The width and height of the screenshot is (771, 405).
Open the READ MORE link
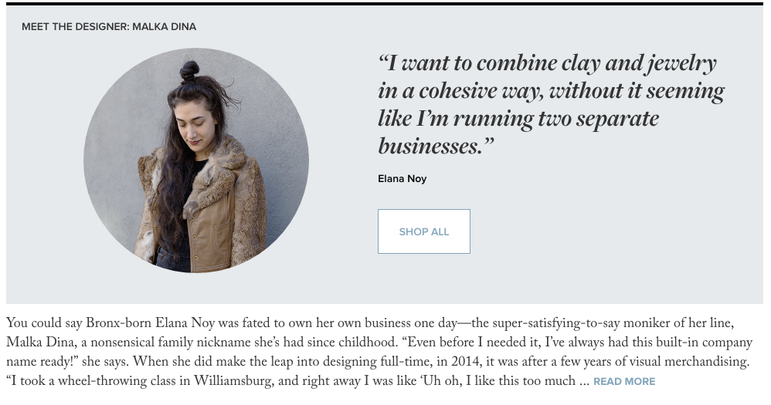[624, 381]
